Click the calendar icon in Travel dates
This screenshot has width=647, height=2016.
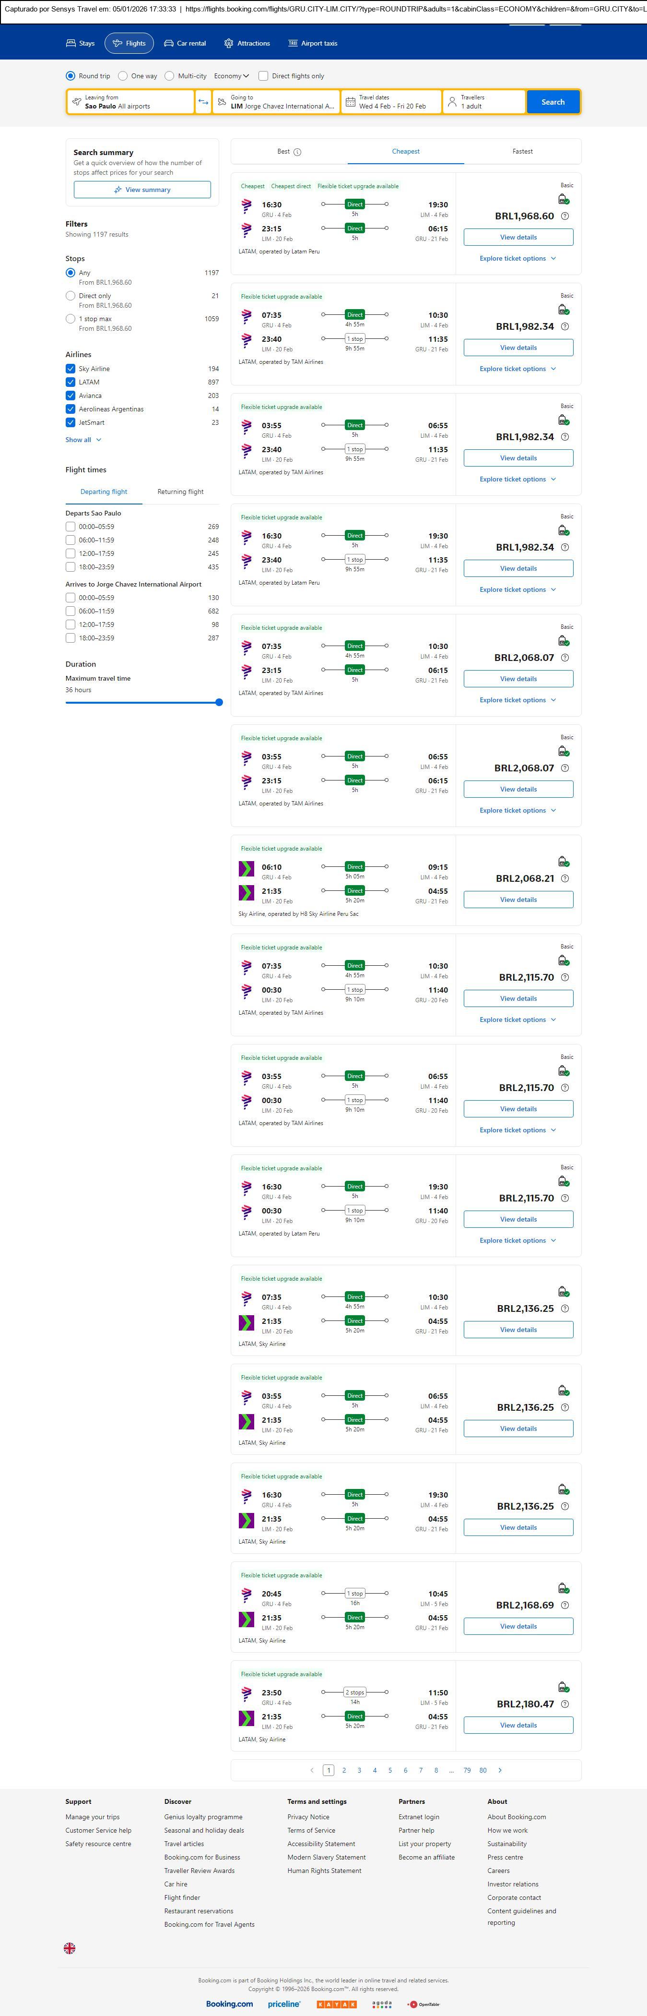click(x=351, y=102)
